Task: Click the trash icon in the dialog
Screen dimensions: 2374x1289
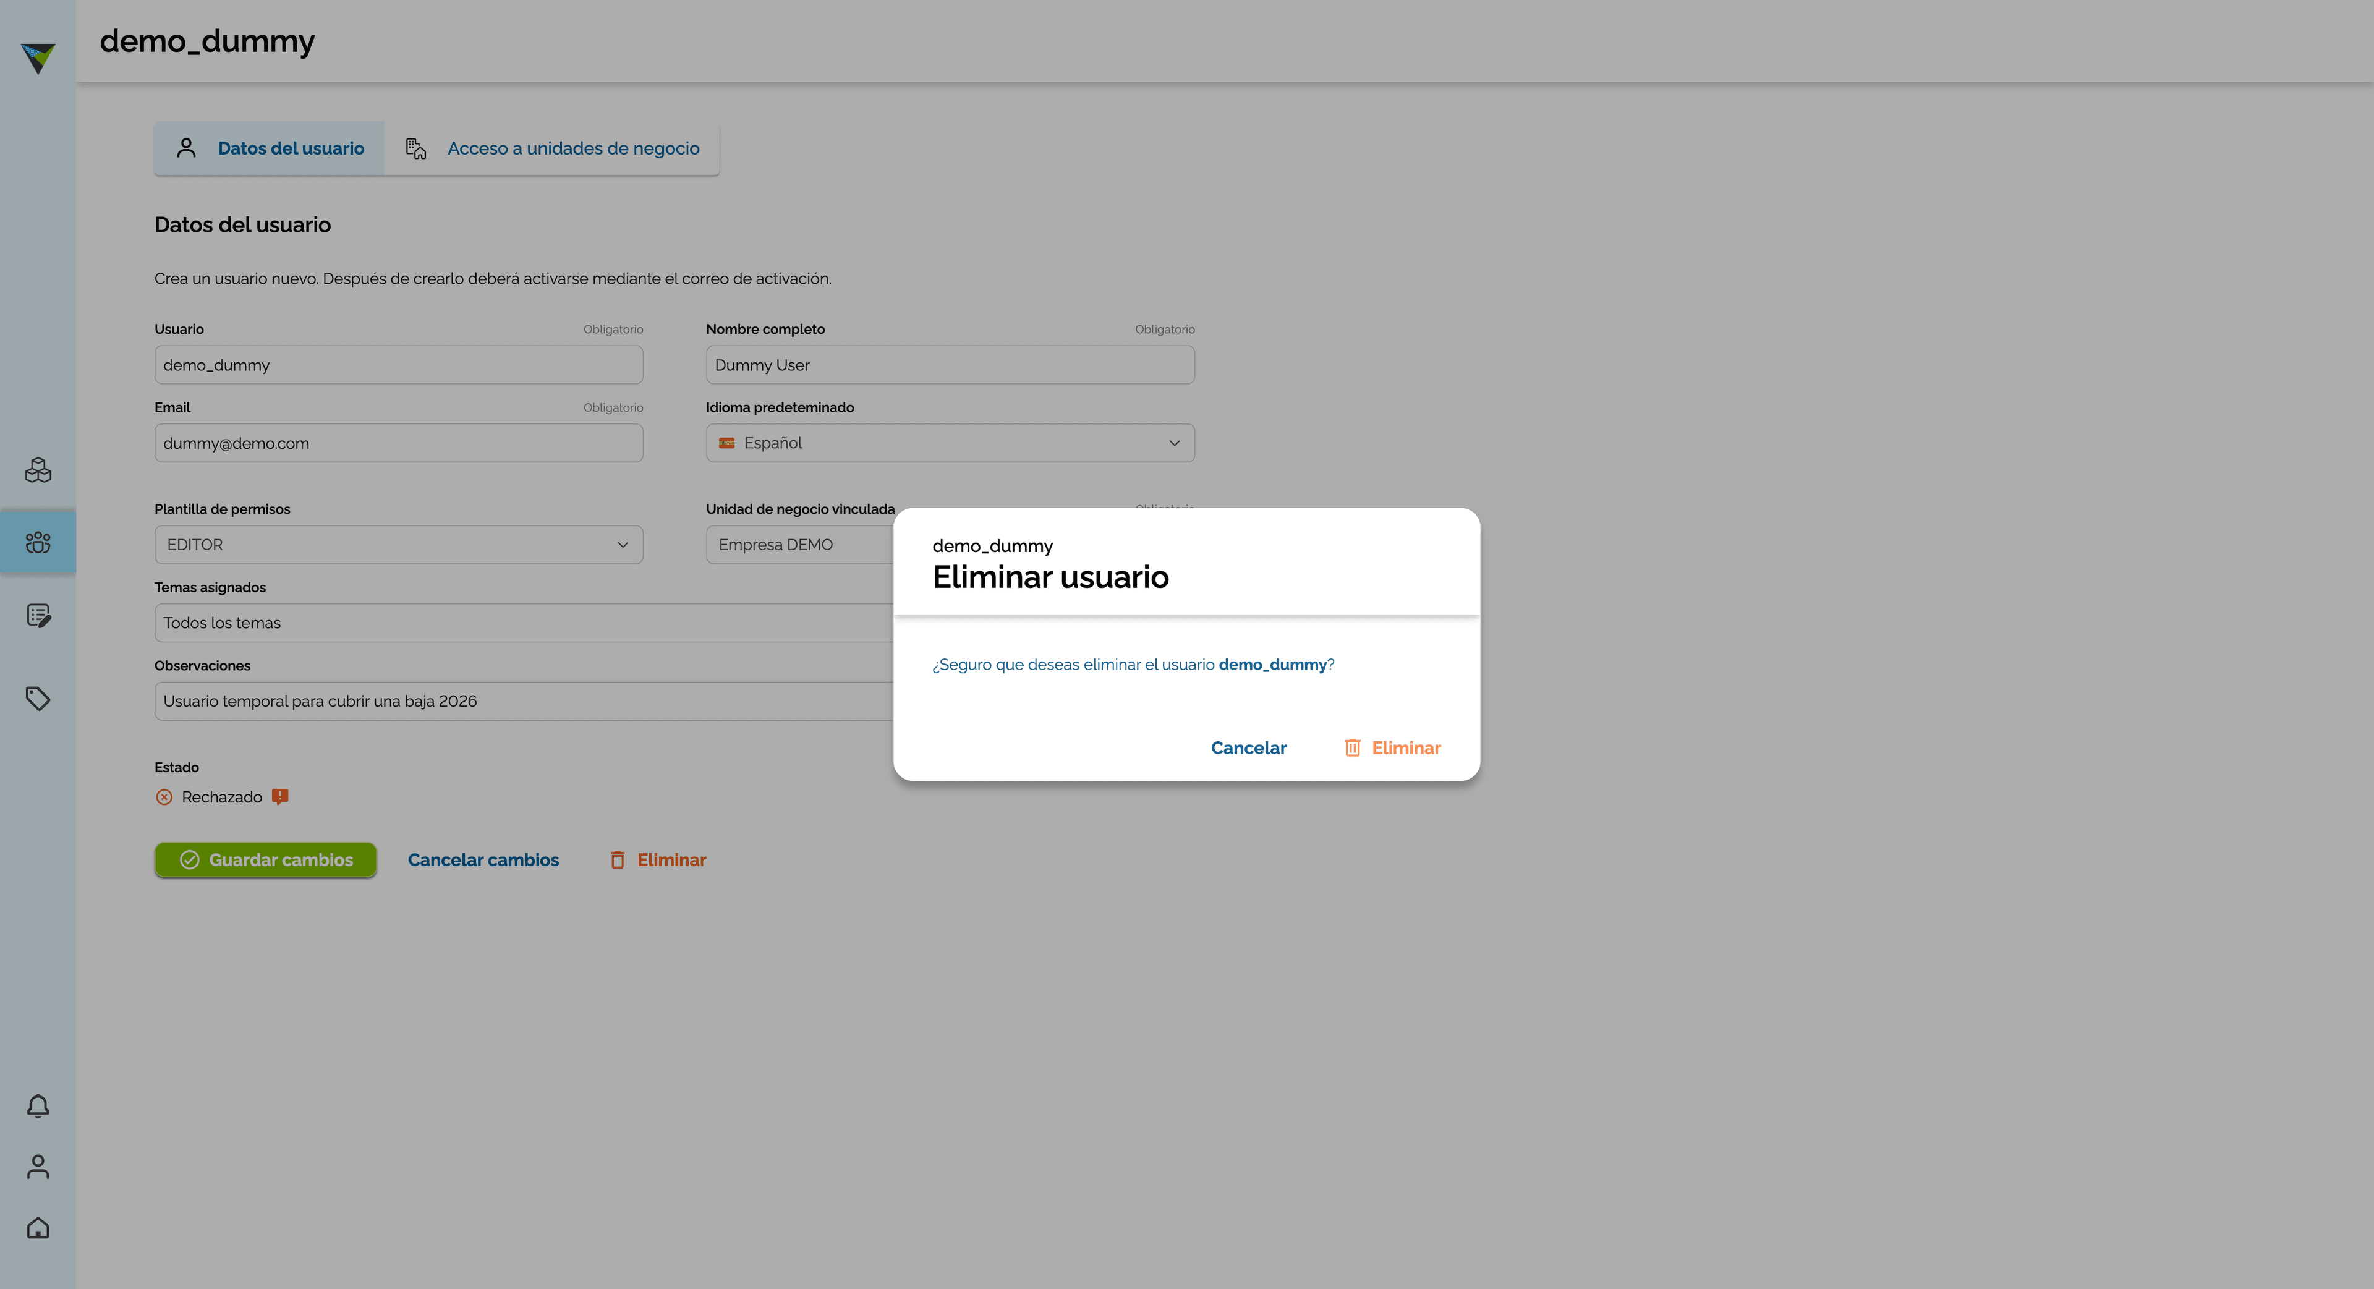Action: click(1352, 747)
